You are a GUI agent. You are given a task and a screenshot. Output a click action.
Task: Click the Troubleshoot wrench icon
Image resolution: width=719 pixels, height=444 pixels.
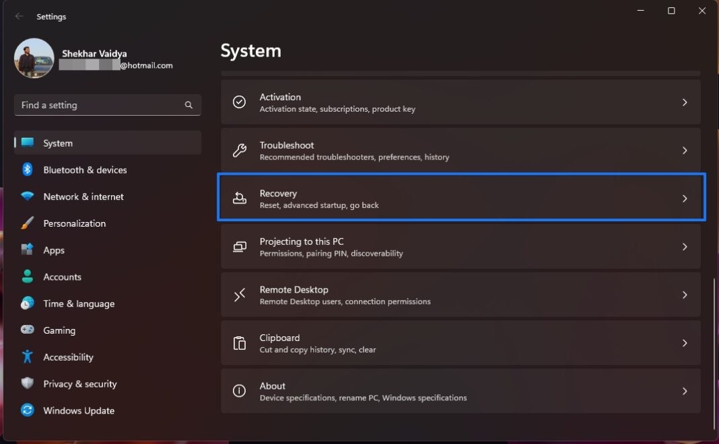[239, 151]
